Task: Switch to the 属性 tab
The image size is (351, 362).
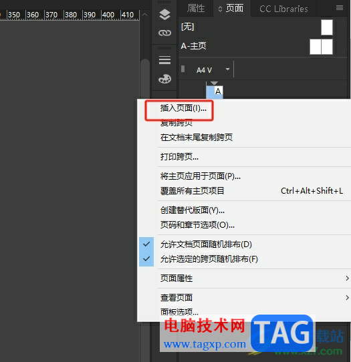Action: (196, 9)
